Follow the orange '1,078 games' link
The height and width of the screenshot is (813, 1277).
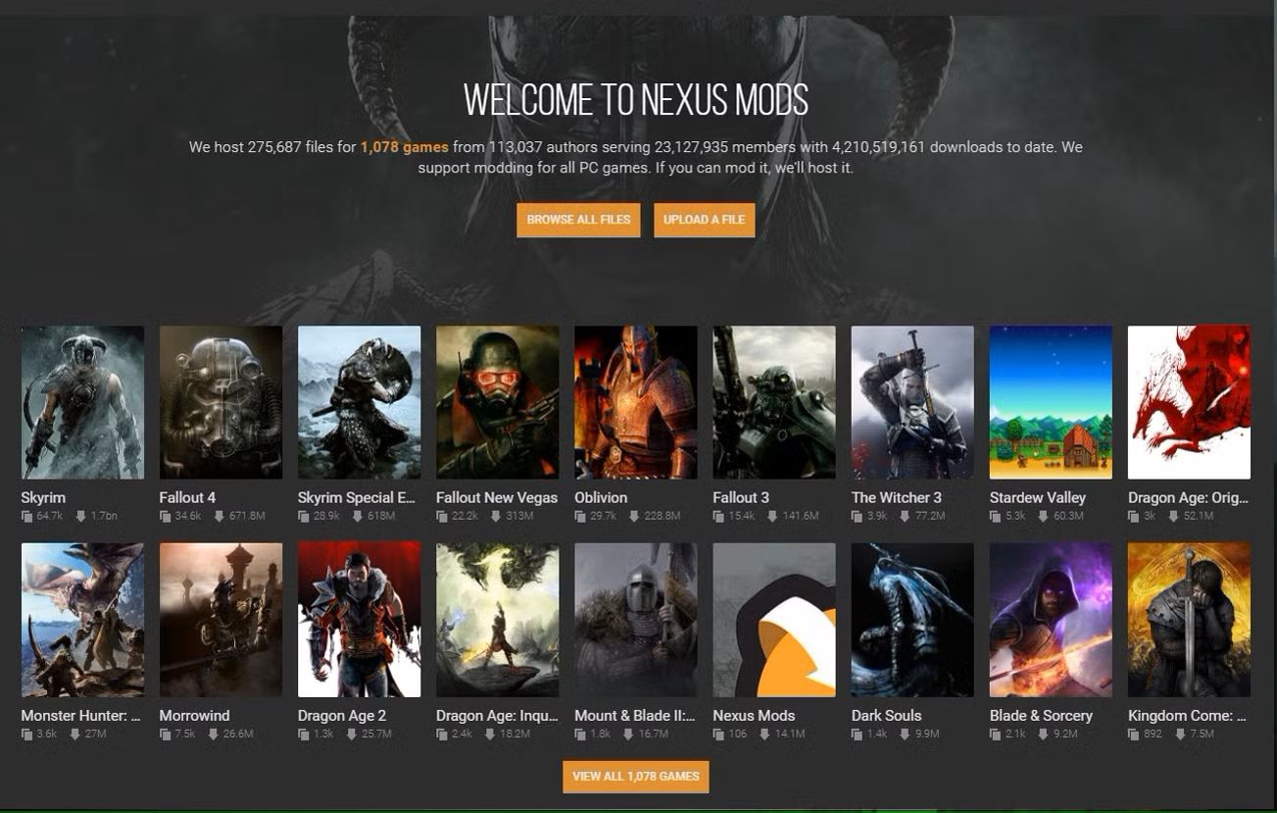[404, 147]
